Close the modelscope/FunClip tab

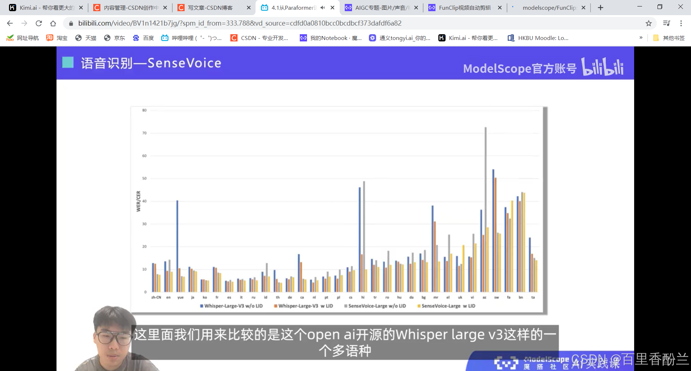(583, 8)
